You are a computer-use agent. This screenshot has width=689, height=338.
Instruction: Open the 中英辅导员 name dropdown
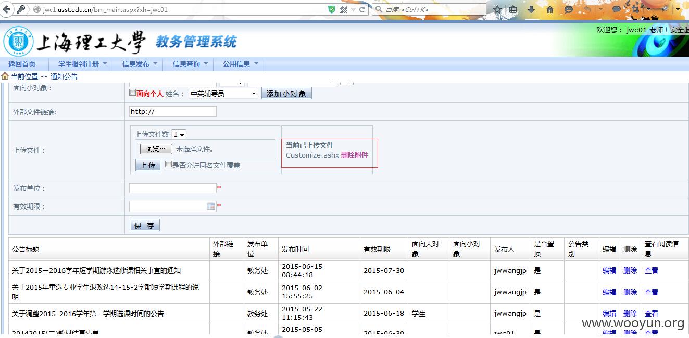coord(223,94)
